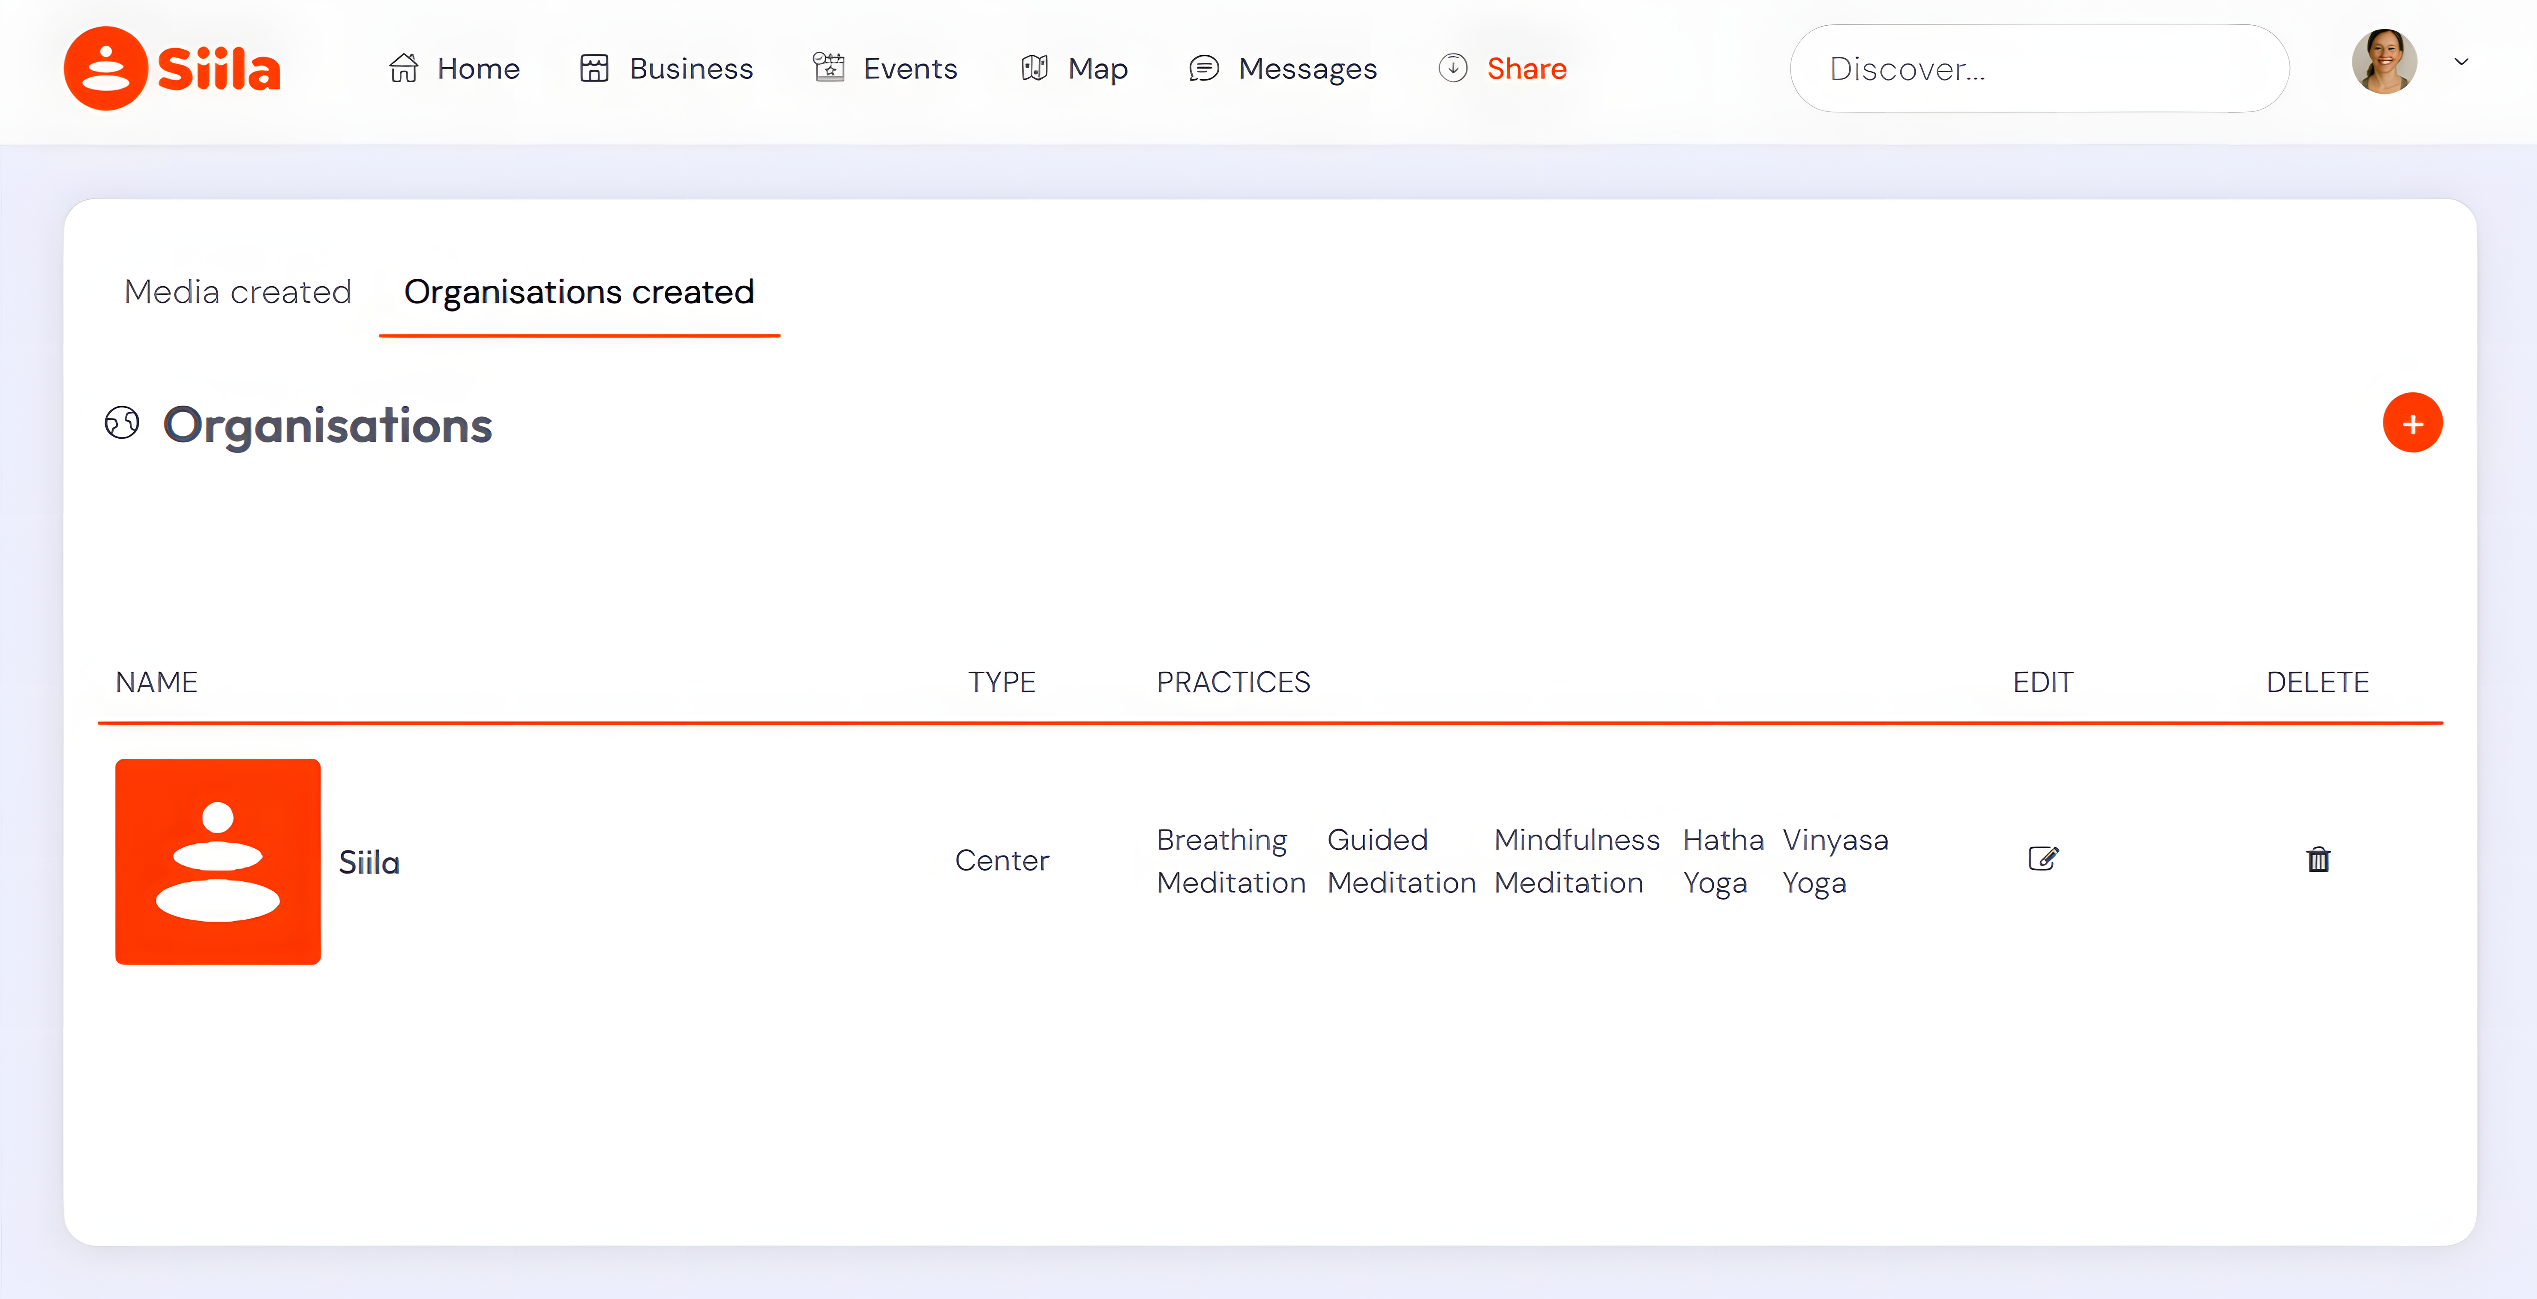Click the Map icon in navigation
The height and width of the screenshot is (1299, 2537).
[x=1034, y=68]
